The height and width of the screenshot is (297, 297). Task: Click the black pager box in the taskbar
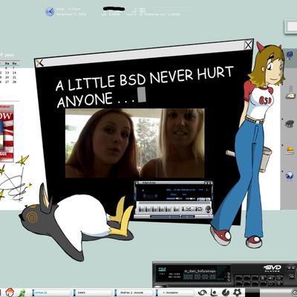[252, 293]
